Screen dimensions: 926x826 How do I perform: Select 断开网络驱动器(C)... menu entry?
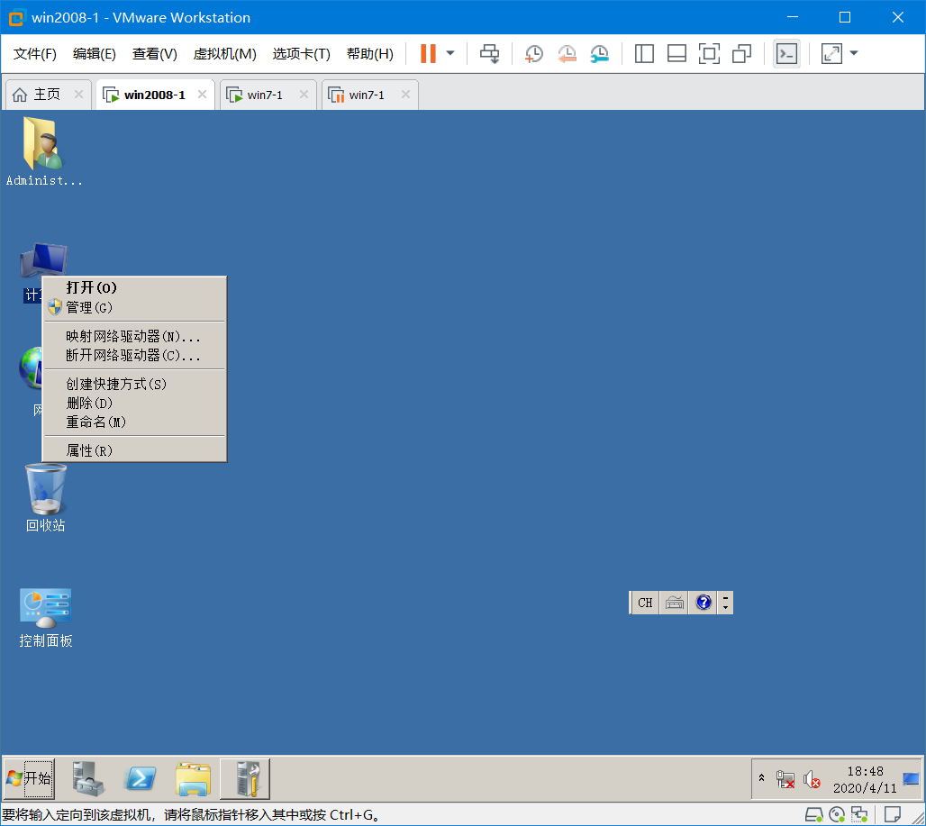coord(134,356)
